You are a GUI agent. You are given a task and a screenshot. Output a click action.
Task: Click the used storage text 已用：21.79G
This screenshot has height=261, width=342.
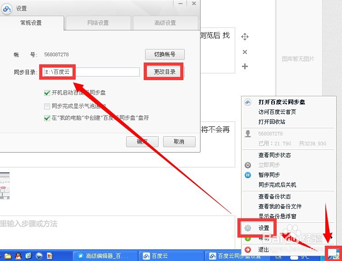tap(274, 144)
